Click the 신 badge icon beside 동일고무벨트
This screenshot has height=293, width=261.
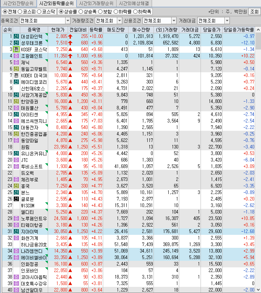[16, 69]
